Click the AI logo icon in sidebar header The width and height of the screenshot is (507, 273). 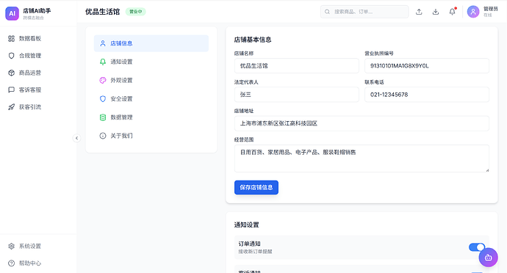point(12,13)
